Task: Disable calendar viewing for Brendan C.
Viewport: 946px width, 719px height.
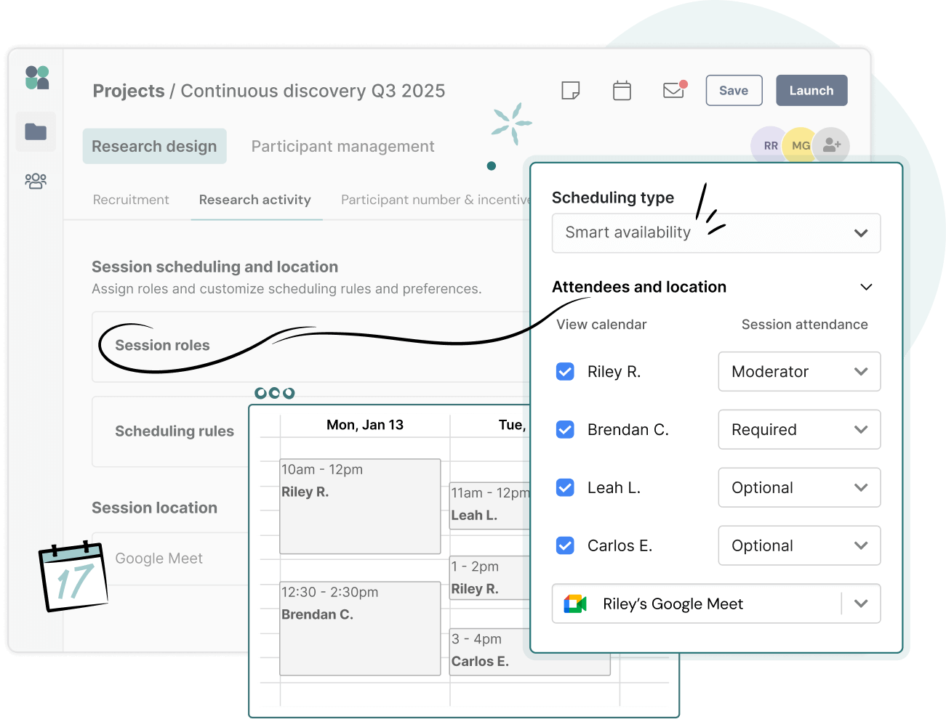Action: coord(565,429)
